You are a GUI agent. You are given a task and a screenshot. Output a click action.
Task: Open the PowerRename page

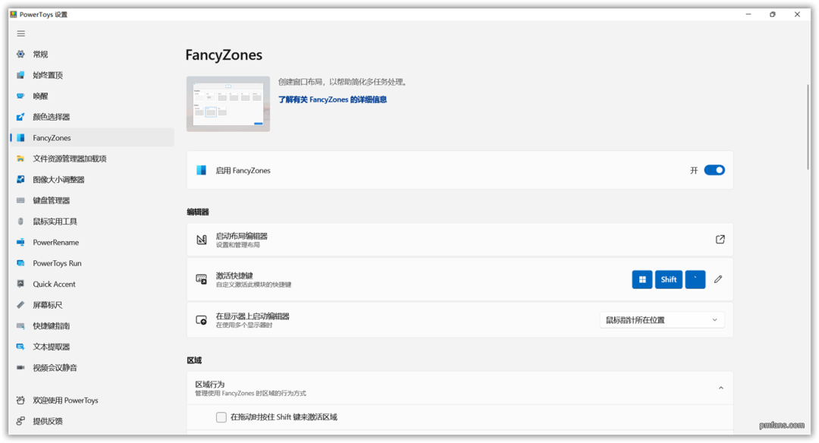92,242
